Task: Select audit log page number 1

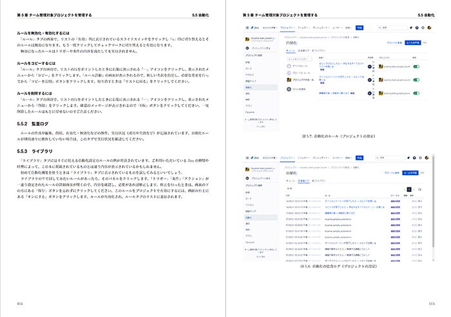Action: (x=409, y=189)
